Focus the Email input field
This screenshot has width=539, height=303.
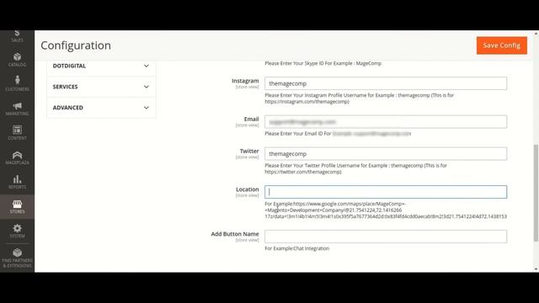(x=386, y=122)
